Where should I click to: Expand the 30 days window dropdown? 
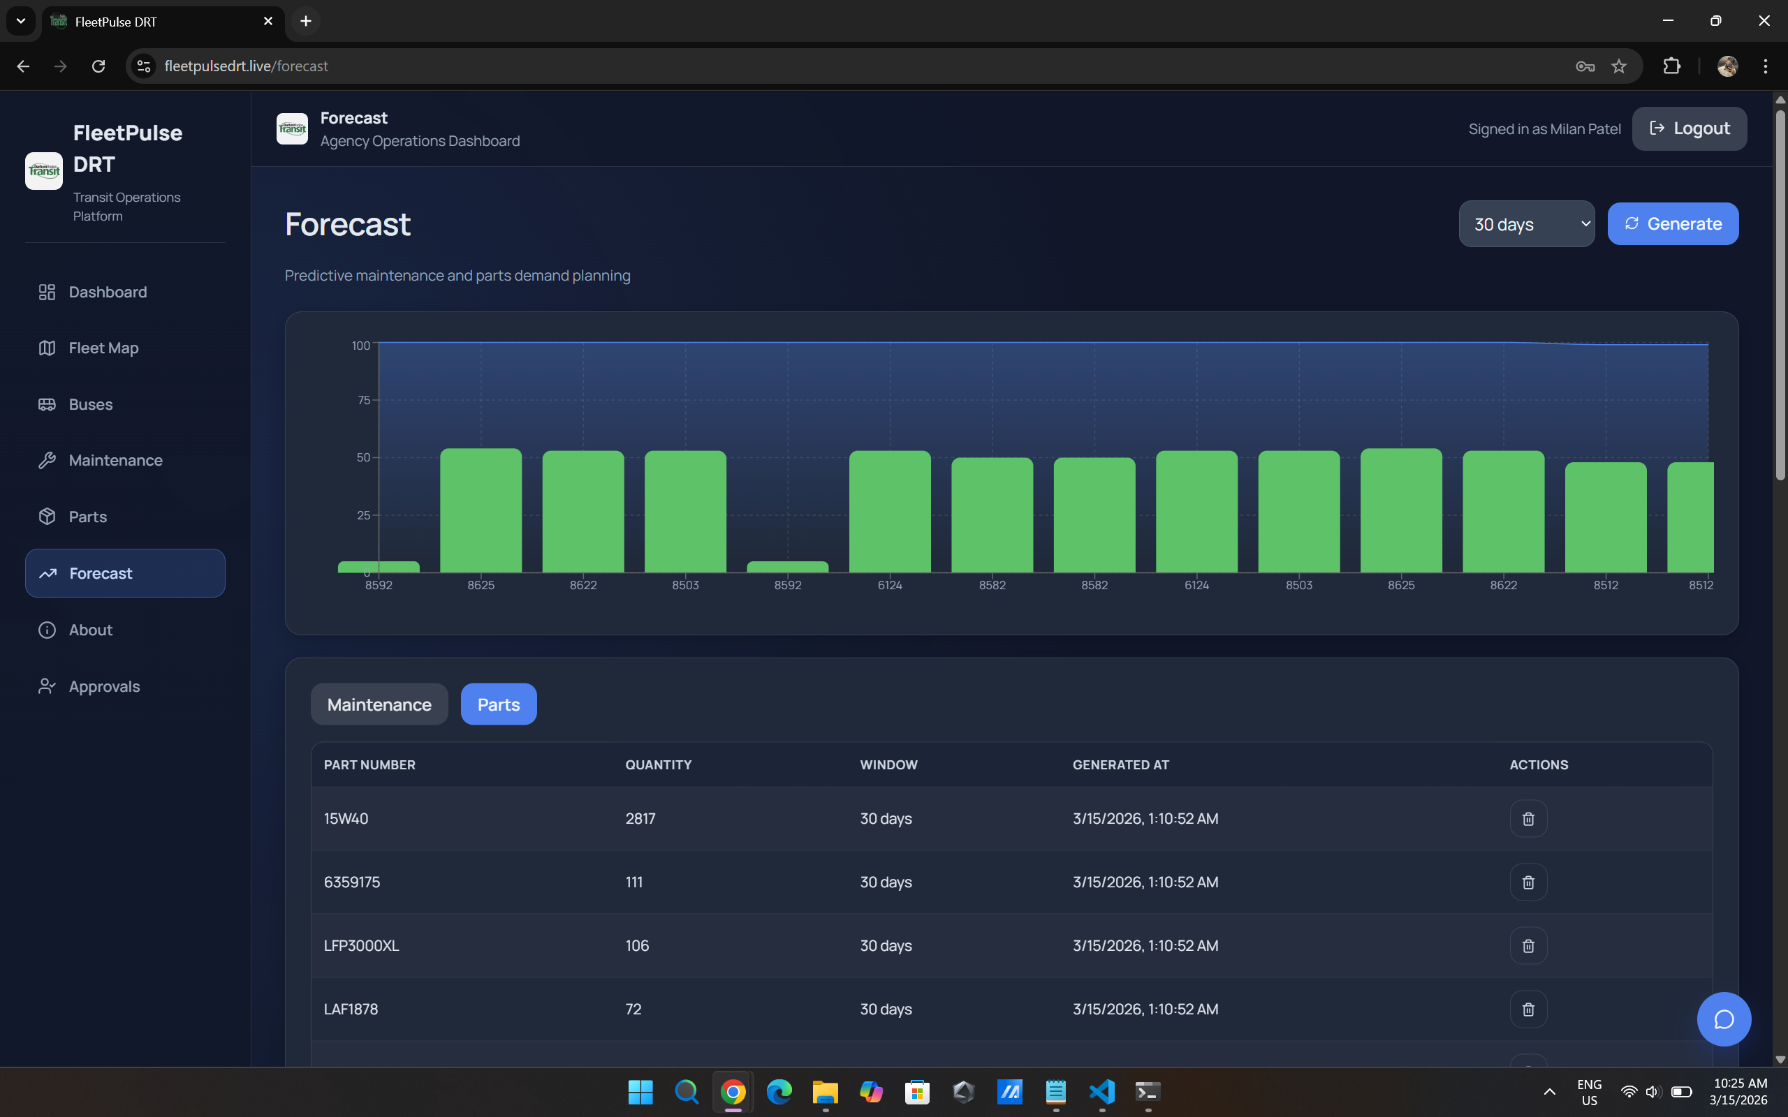[1527, 224]
